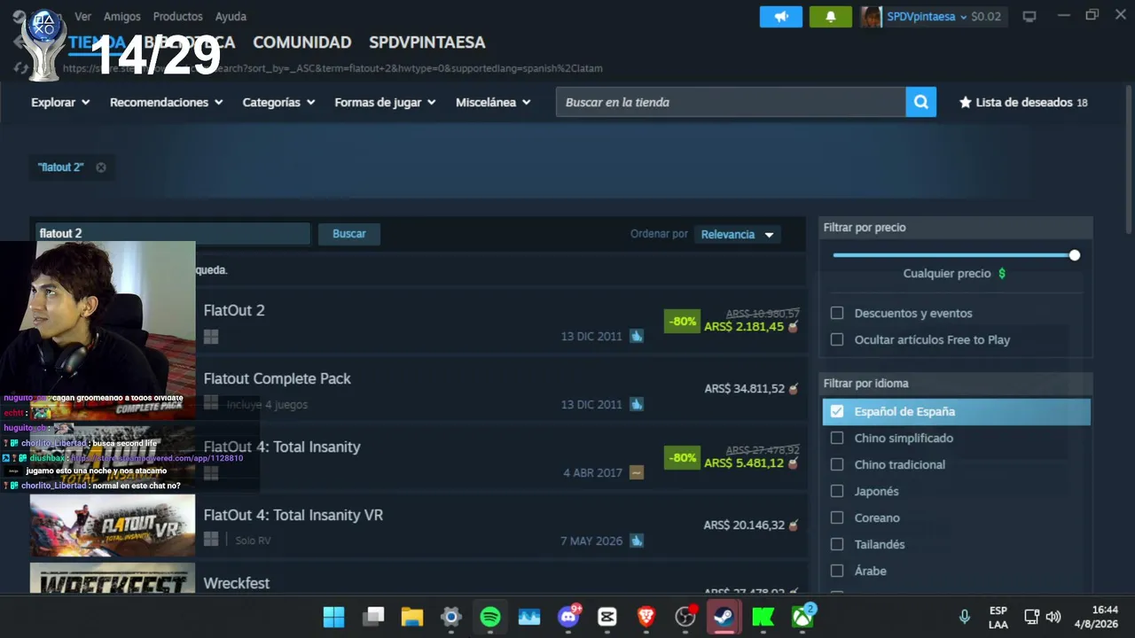Image resolution: width=1135 pixels, height=638 pixels.
Task: Click the FlatOut 4 VR game thumbnail
Action: pos(113,527)
